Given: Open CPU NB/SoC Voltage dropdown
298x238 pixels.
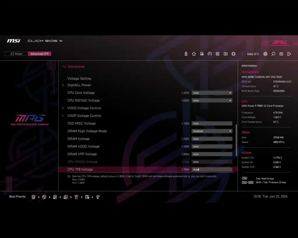Looking at the screenshot, I should click(212, 100).
